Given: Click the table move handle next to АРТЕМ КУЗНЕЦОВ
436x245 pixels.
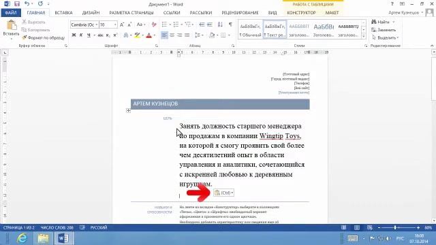Looking at the screenshot, I should tap(128, 110).
